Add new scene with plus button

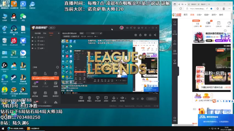pyautogui.click(x=59, y=33)
